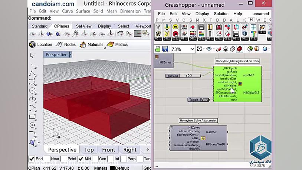Viewport: 302px width, 170px height.
Task: Expand the 11 panel bar
Action: [x=253, y=39]
